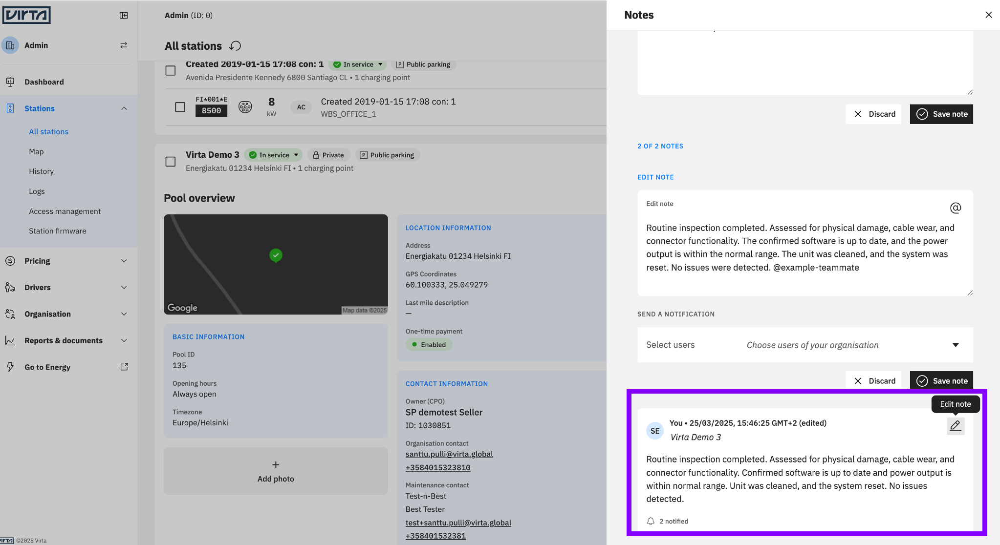Click the SE user avatar

(x=655, y=431)
